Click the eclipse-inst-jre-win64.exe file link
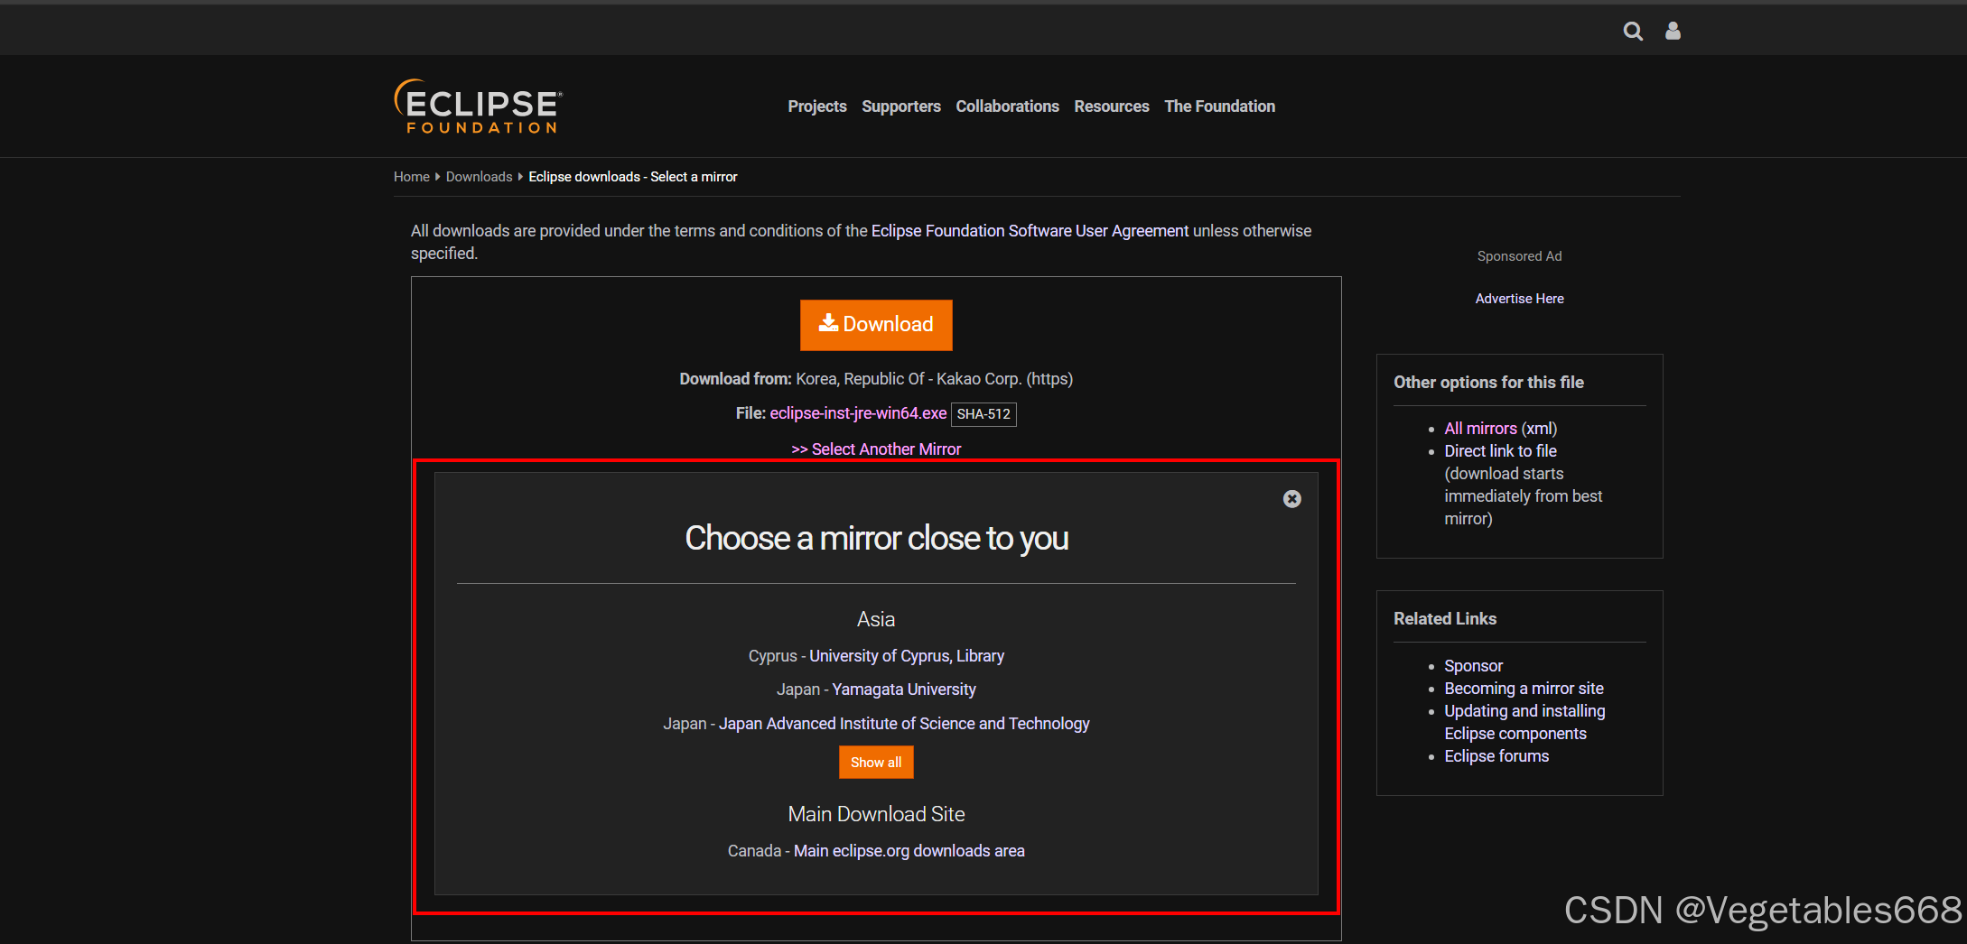This screenshot has width=1967, height=944. [x=857, y=412]
